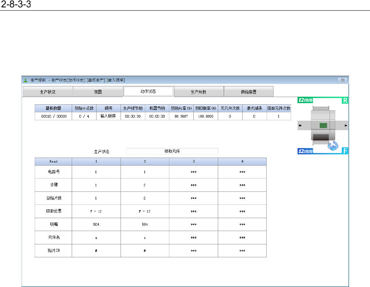Click the 废弃元件次数 column header

(x=279, y=108)
